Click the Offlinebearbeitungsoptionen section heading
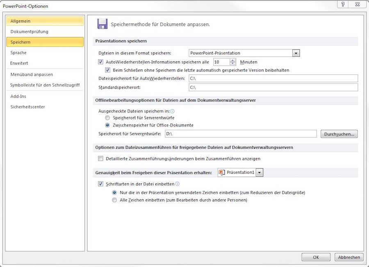This screenshot has height=267, width=369. coord(175,100)
